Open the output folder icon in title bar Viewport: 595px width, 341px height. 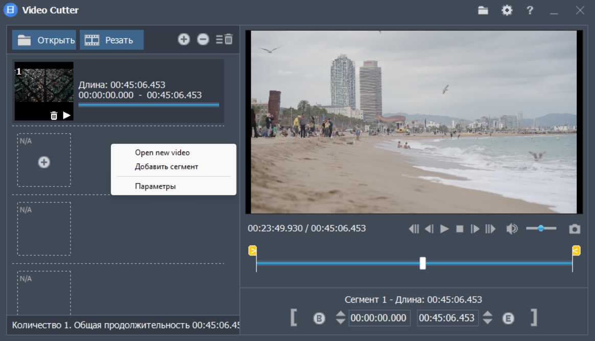[x=483, y=10]
